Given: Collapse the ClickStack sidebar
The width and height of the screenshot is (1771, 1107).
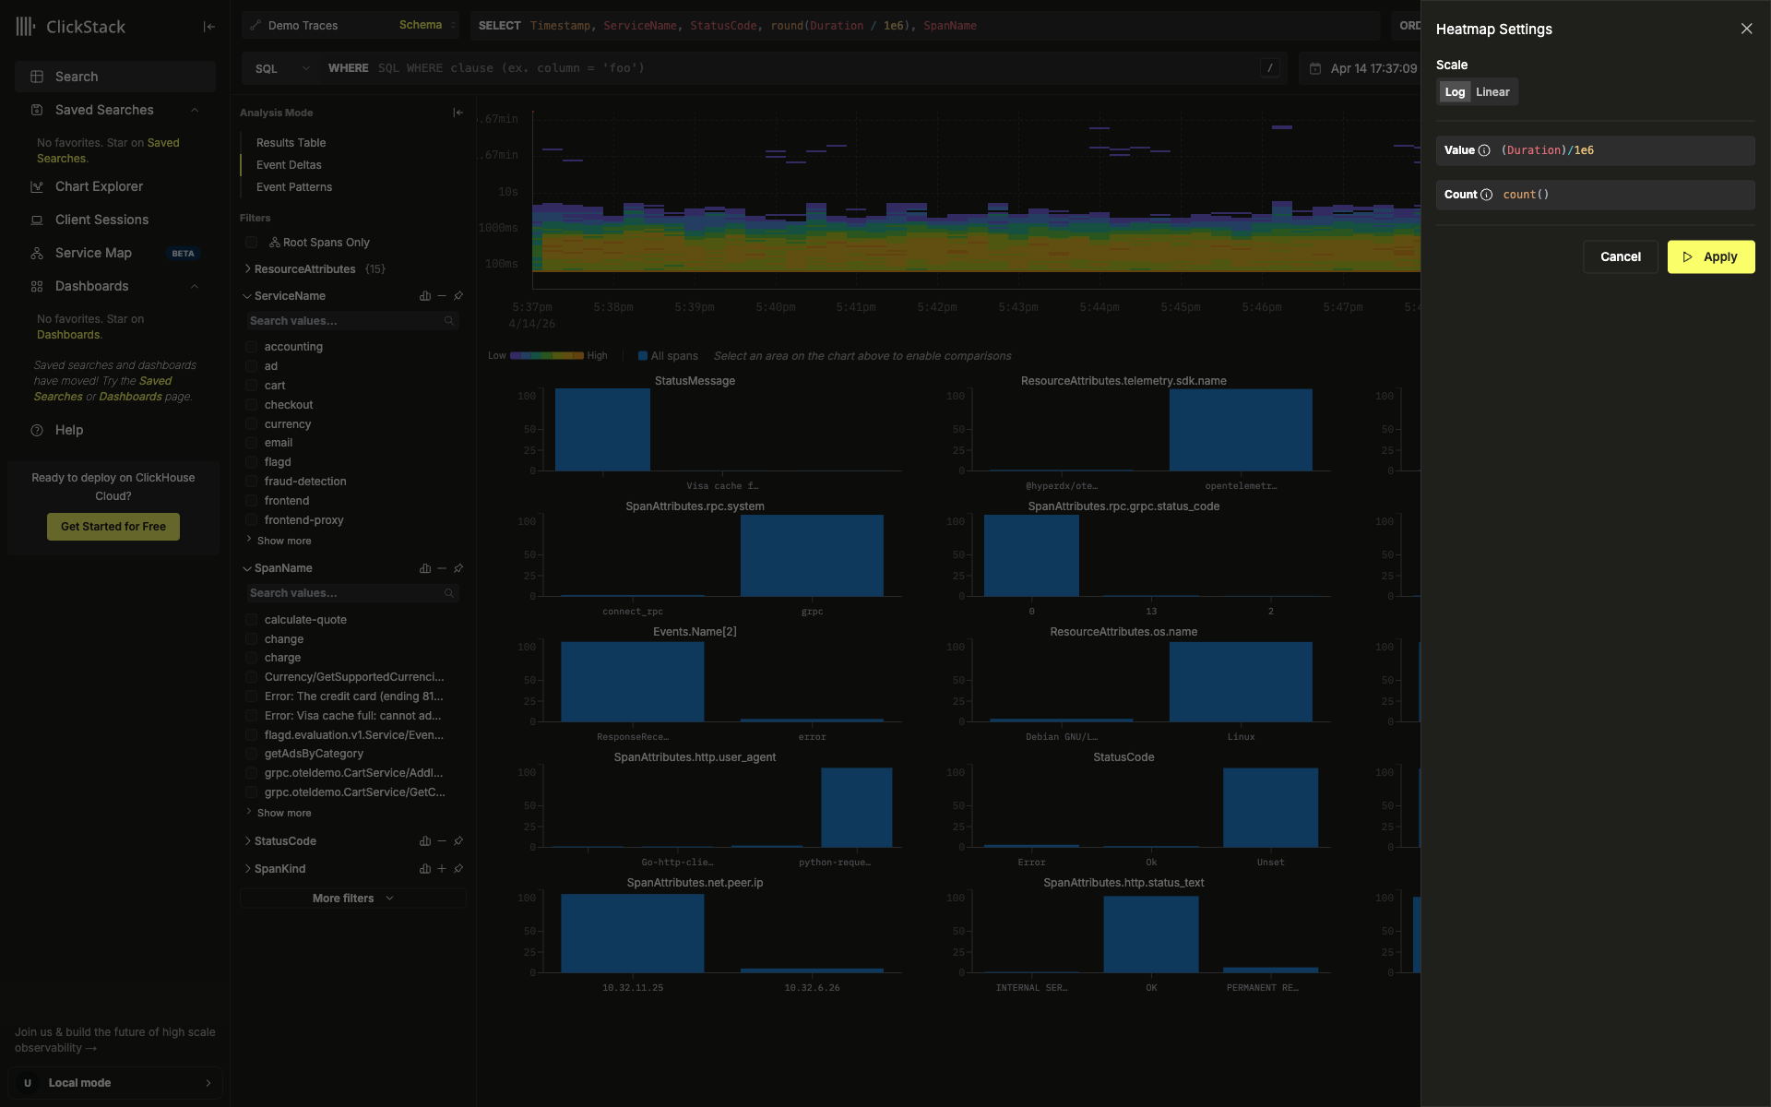Looking at the screenshot, I should tap(208, 27).
